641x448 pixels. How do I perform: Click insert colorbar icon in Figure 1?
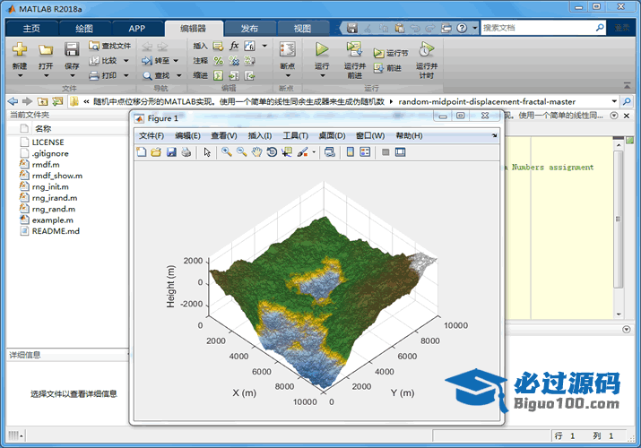351,152
